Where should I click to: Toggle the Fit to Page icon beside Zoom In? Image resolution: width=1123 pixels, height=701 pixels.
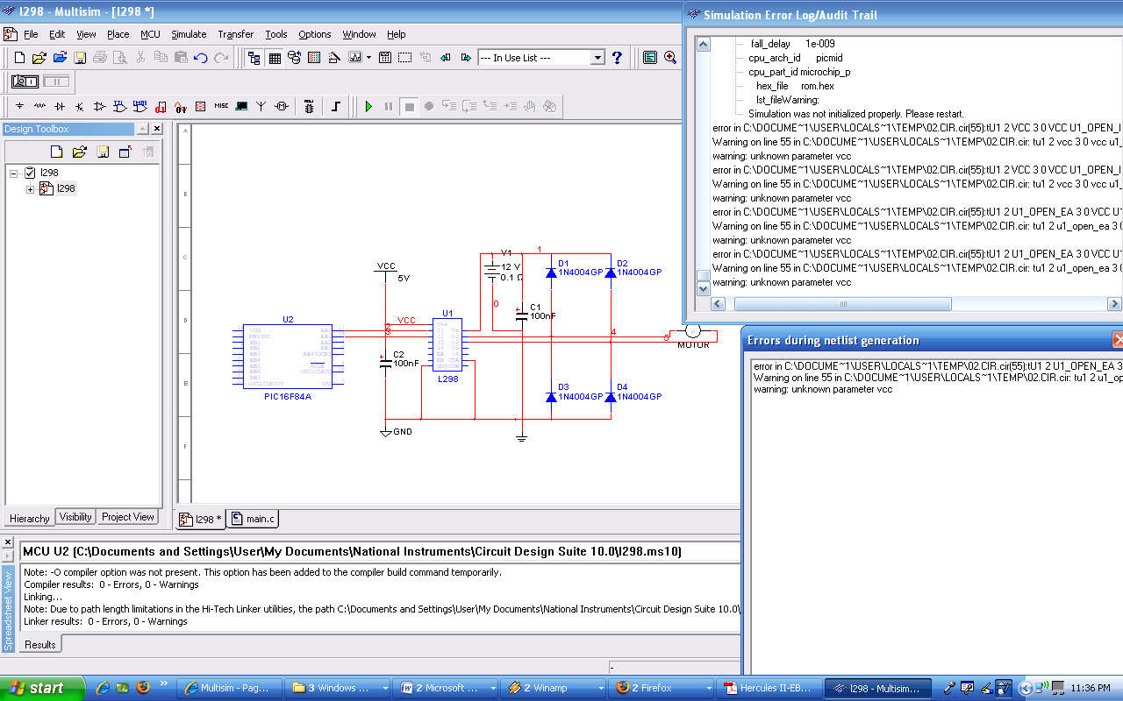click(650, 58)
